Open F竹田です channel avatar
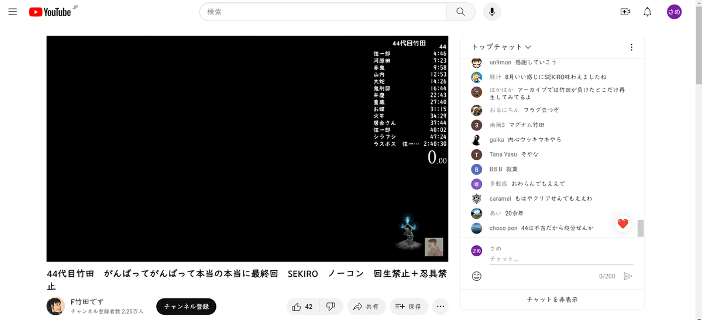702x320 pixels. pos(56,307)
